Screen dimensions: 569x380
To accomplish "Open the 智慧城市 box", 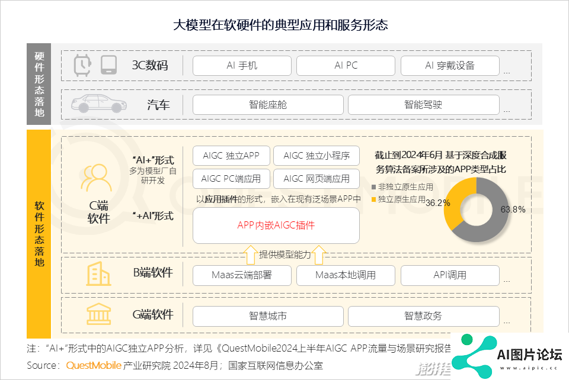I will pos(268,316).
